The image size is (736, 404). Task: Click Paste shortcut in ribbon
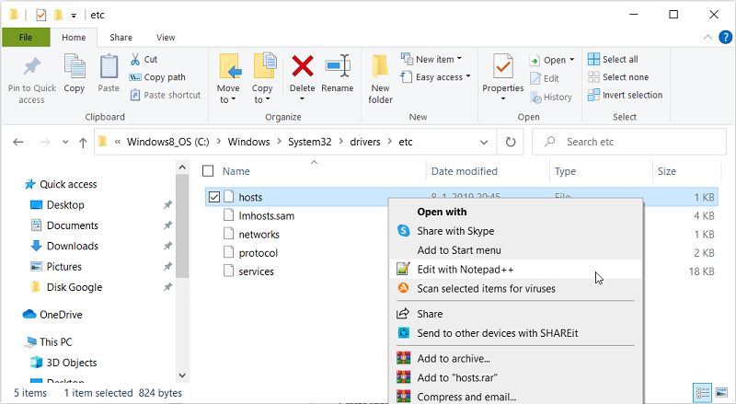point(166,95)
